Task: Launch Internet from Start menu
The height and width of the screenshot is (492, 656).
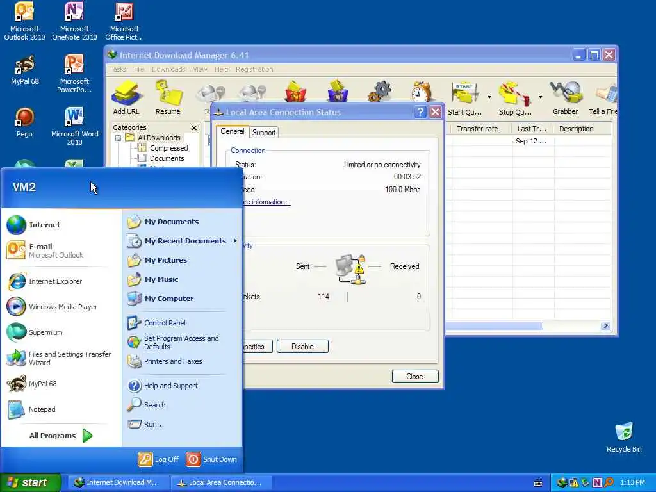Action: coord(61,225)
